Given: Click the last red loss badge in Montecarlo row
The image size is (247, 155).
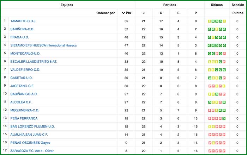Looking at the screenshot, I should tap(224, 54).
